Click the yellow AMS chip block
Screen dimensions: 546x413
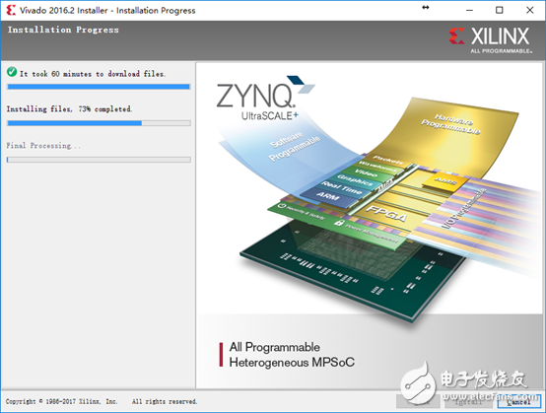coord(444,181)
